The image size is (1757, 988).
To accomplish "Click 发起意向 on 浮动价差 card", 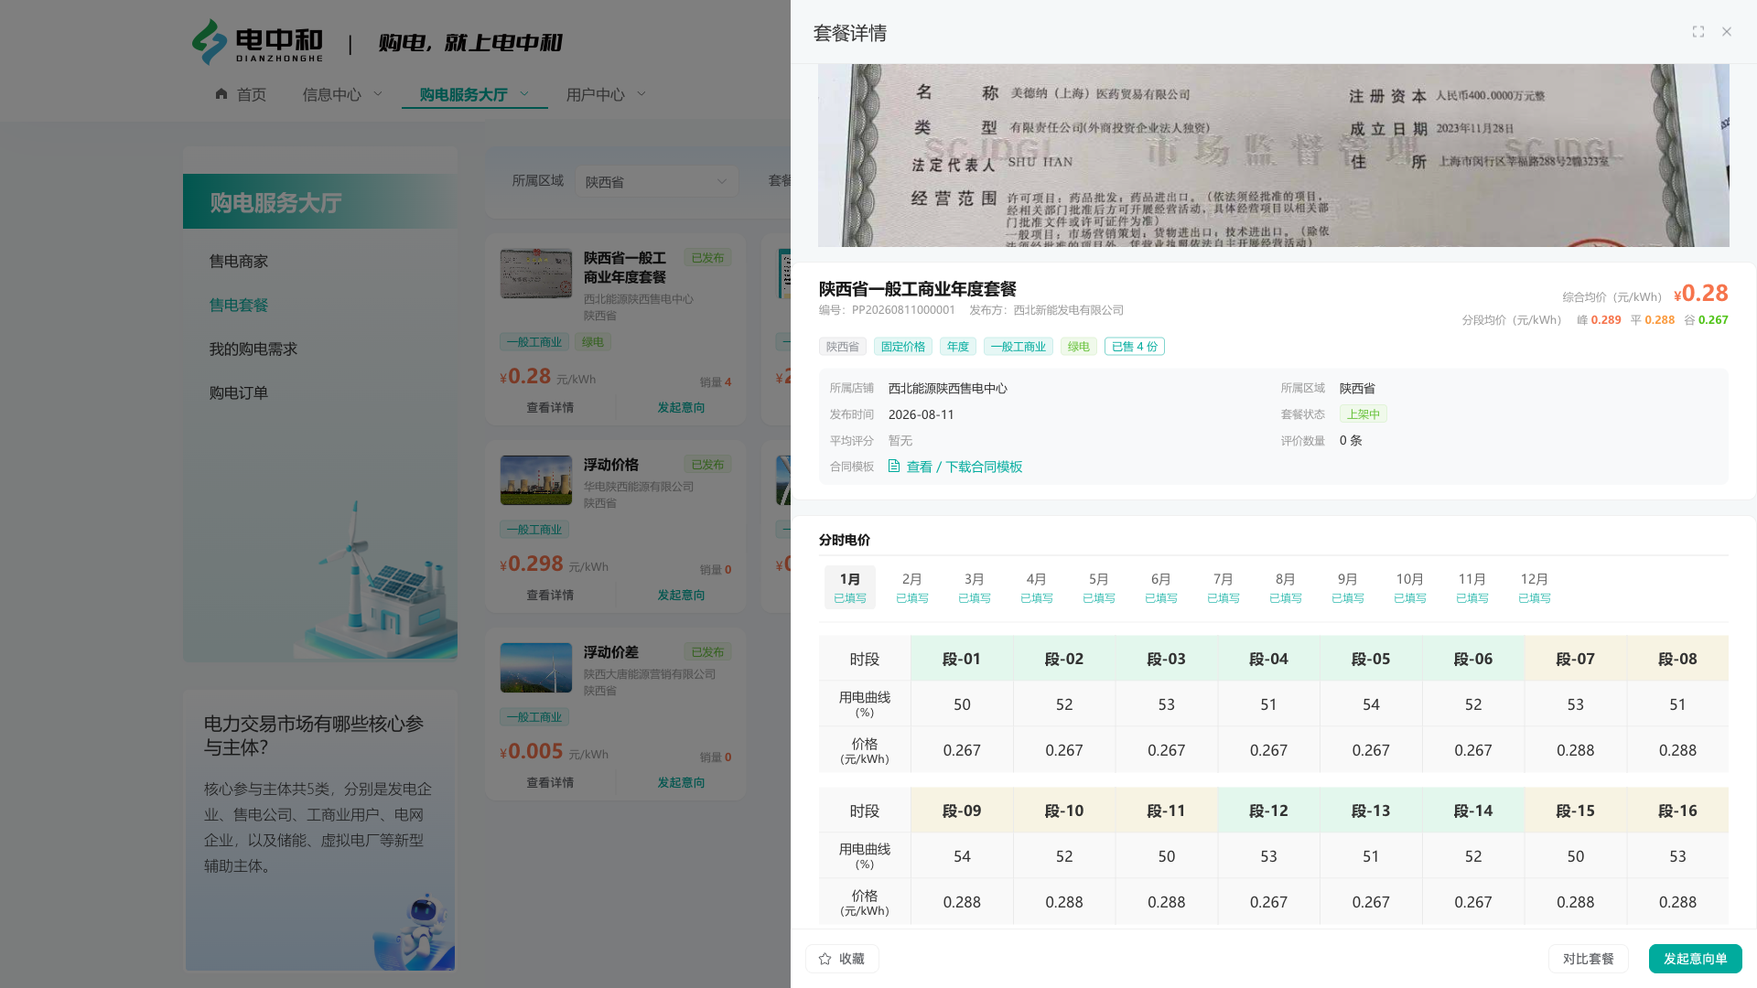I will pyautogui.click(x=681, y=783).
